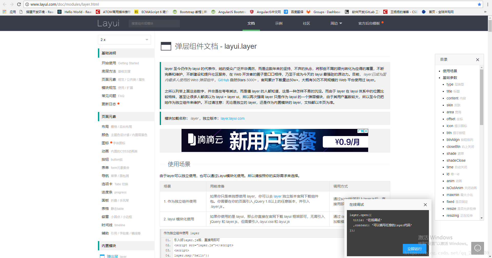Open 颜色 sidebar link

(x=124, y=135)
